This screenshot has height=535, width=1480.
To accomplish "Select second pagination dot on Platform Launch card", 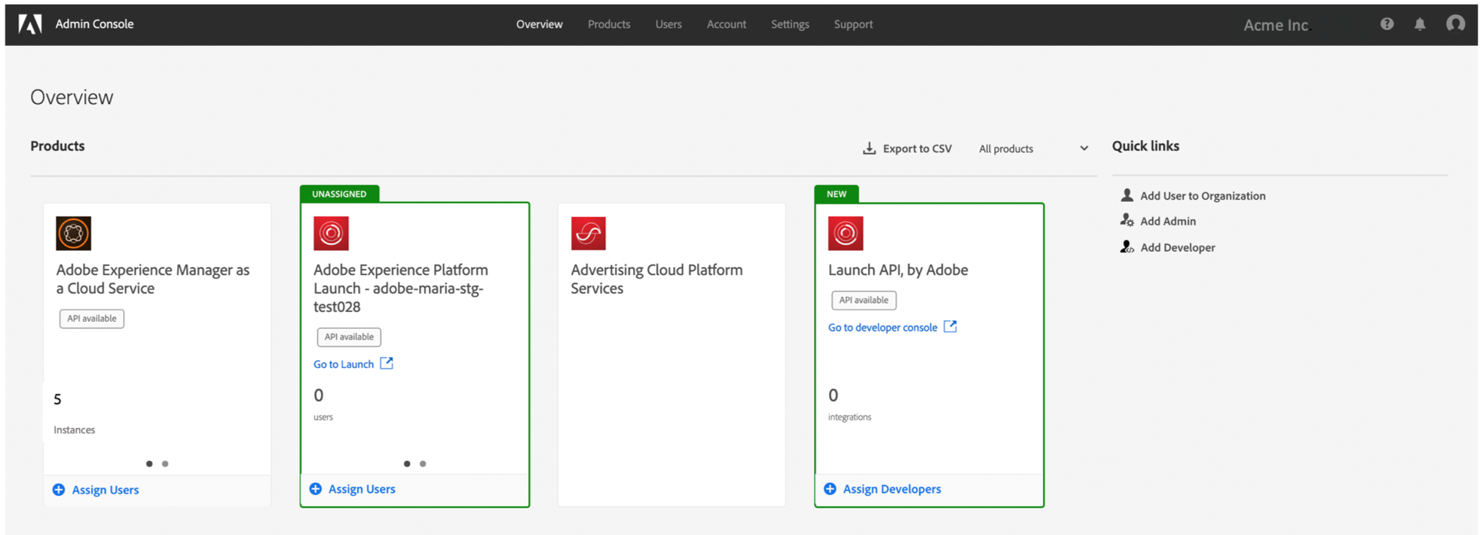I will 423,464.
